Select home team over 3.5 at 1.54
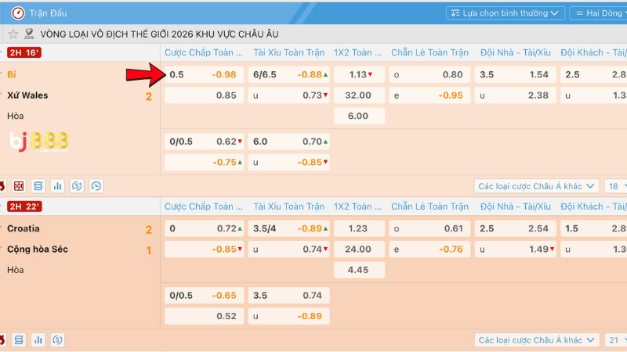 (x=515, y=74)
